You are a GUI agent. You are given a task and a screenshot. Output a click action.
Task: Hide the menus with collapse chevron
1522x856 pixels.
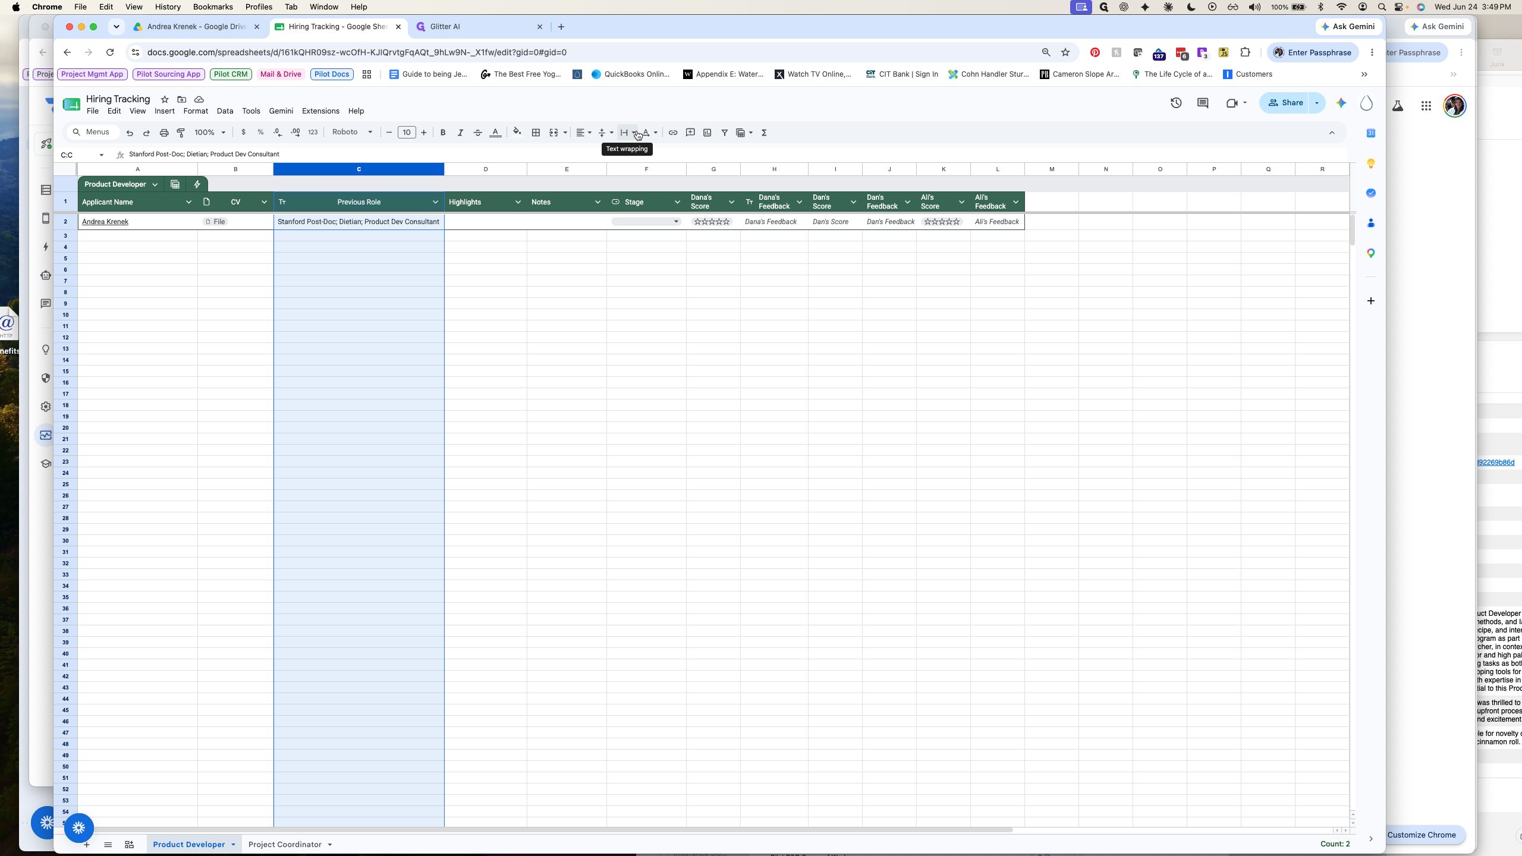coord(1332,133)
